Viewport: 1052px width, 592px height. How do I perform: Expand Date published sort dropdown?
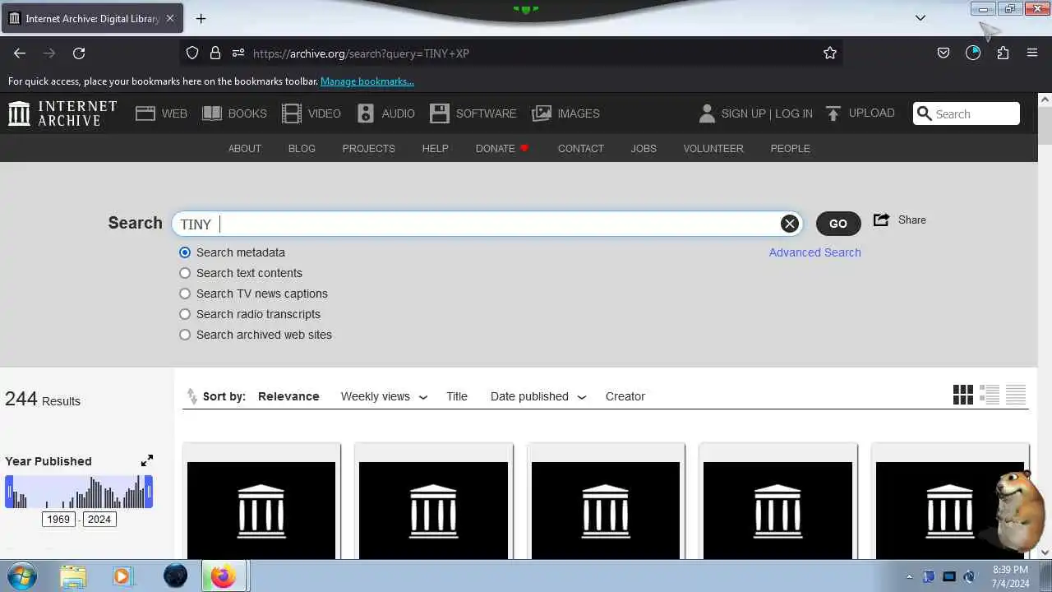click(x=582, y=397)
